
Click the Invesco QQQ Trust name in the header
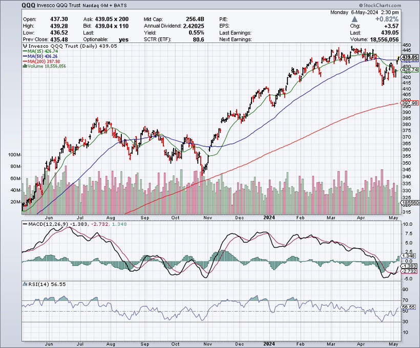click(59, 5)
